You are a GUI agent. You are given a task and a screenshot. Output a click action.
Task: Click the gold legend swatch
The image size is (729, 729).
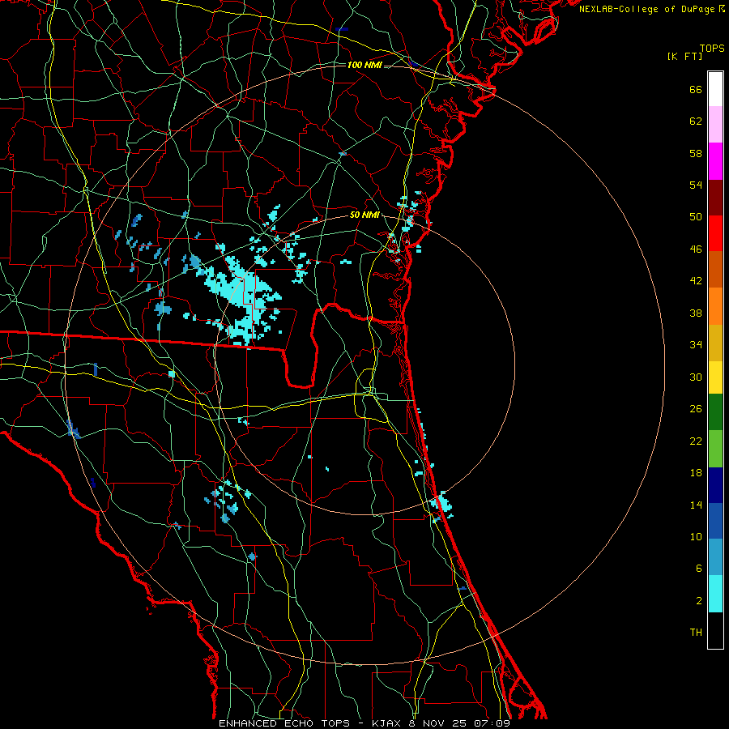715,343
